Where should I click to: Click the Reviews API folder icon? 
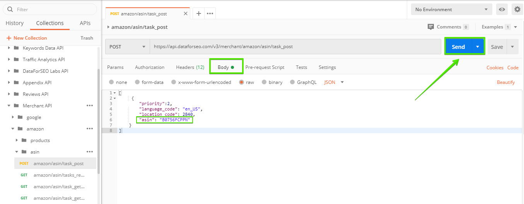pyautogui.click(x=16, y=94)
